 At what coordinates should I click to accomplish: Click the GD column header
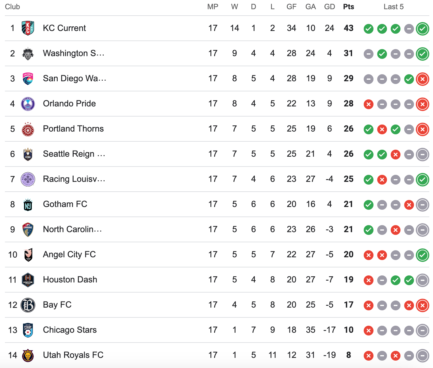pos(330,7)
